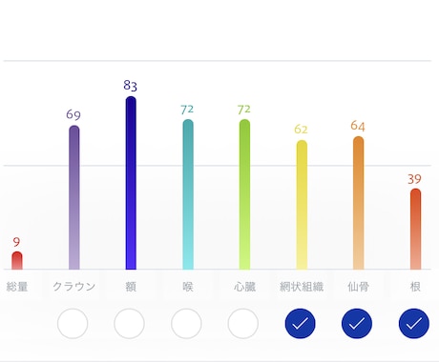Select the green 心臓 bar
439x362 pixels.
pyautogui.click(x=244, y=194)
